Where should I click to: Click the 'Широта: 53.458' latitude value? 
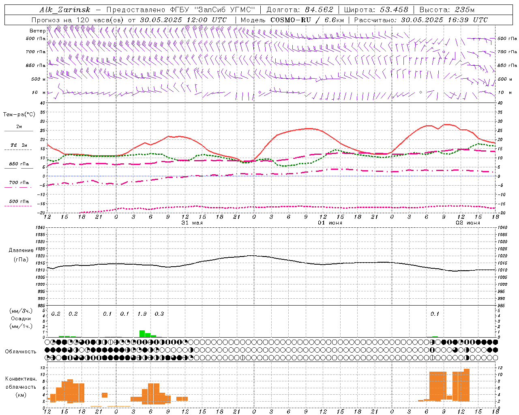tap(376, 10)
